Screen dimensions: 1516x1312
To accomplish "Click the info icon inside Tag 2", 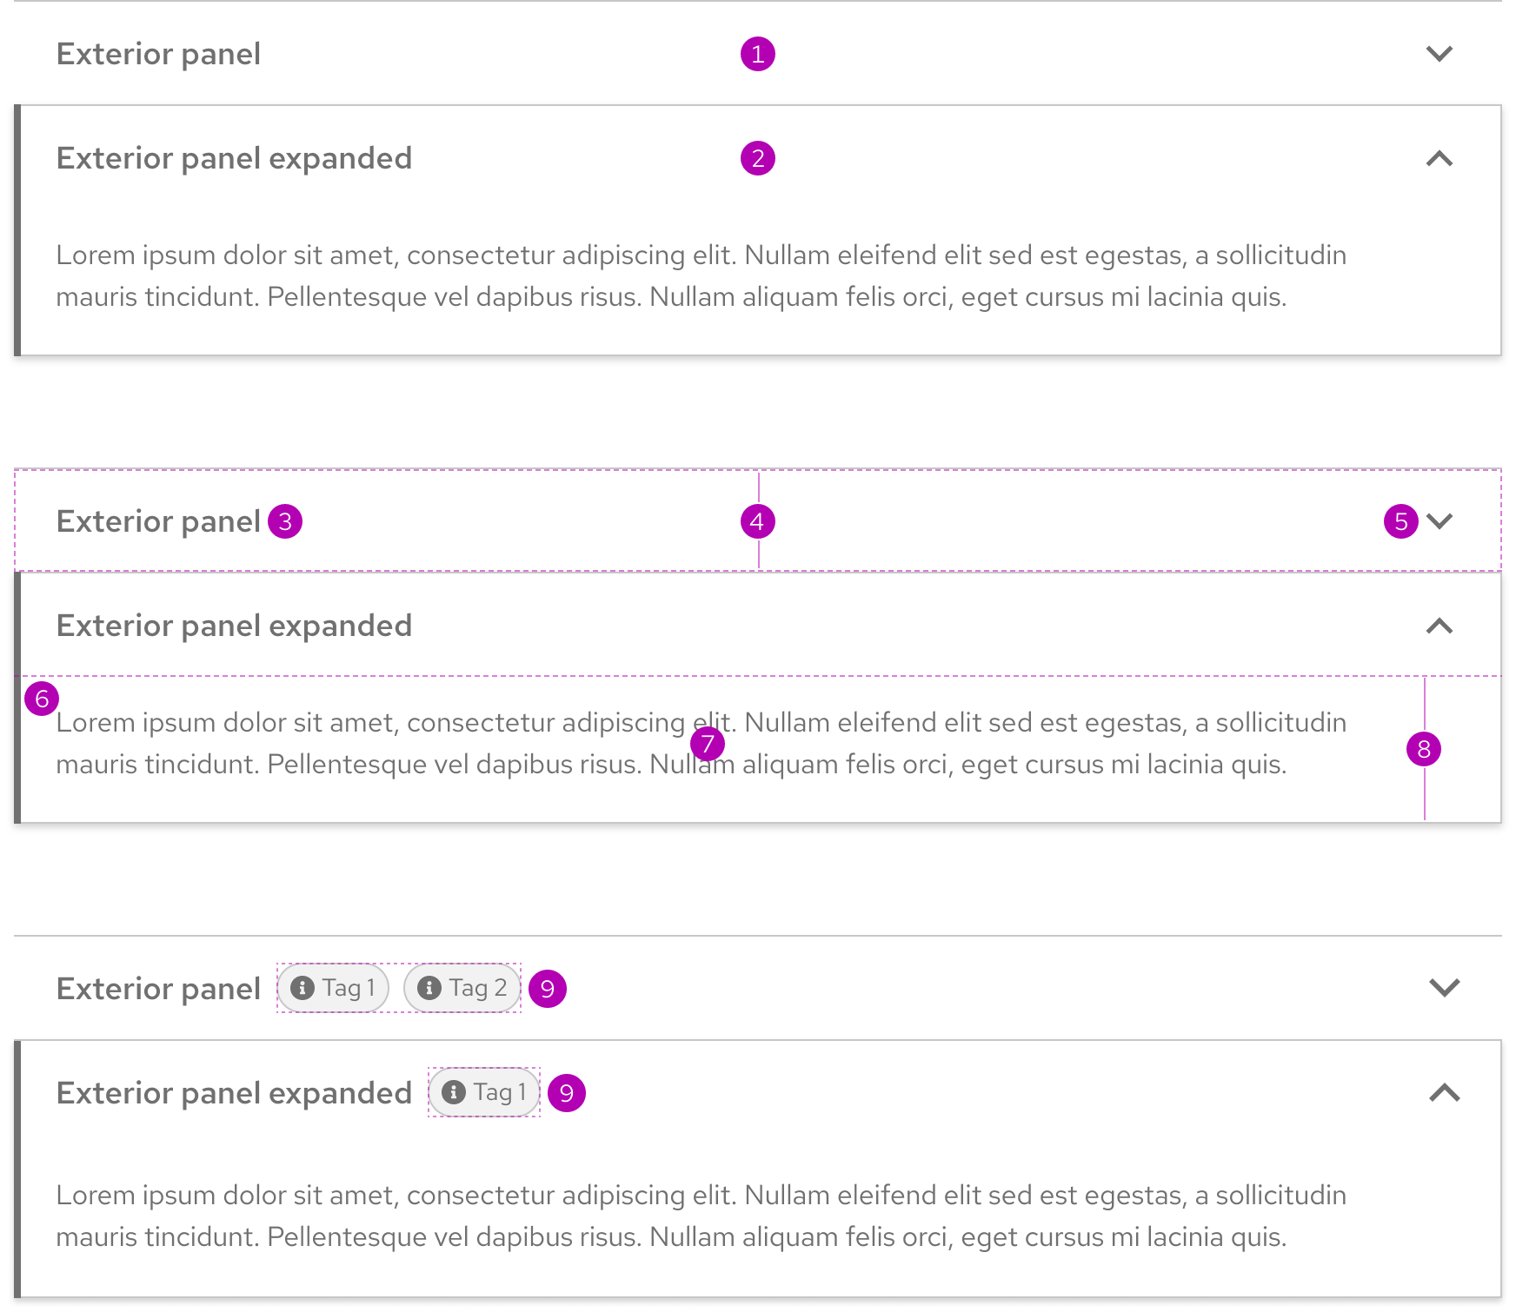I will [x=429, y=988].
